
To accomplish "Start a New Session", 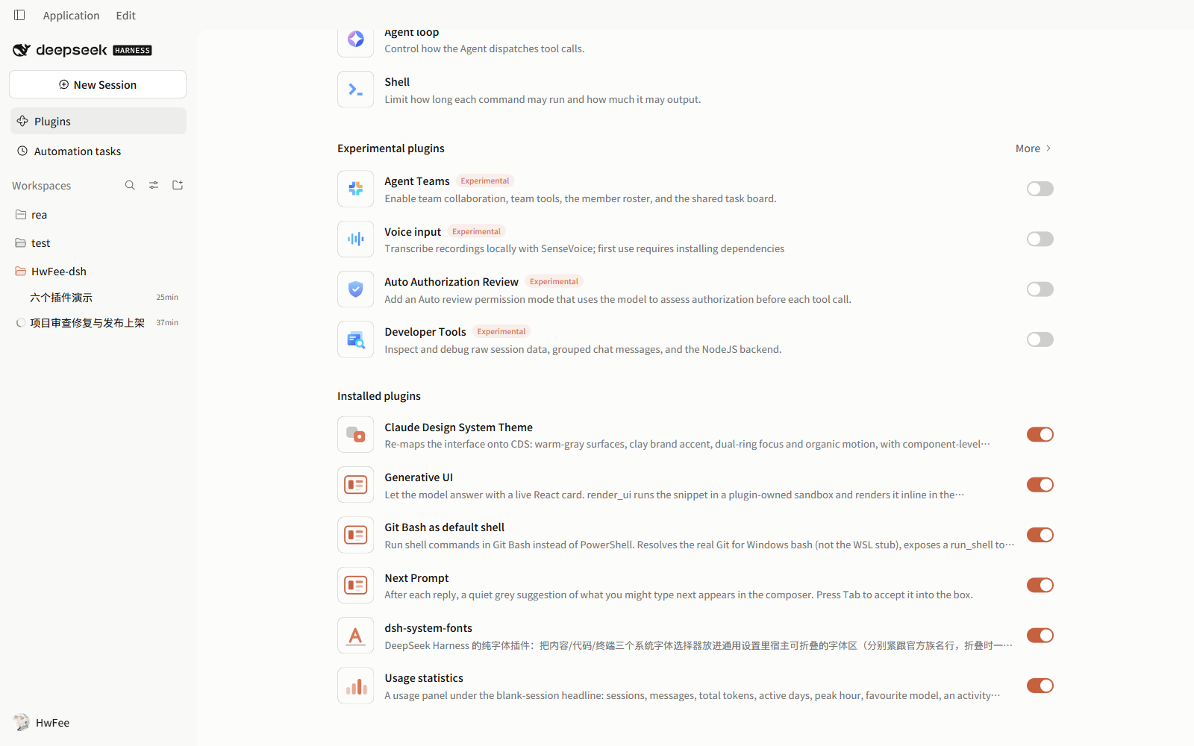I will click(x=98, y=84).
